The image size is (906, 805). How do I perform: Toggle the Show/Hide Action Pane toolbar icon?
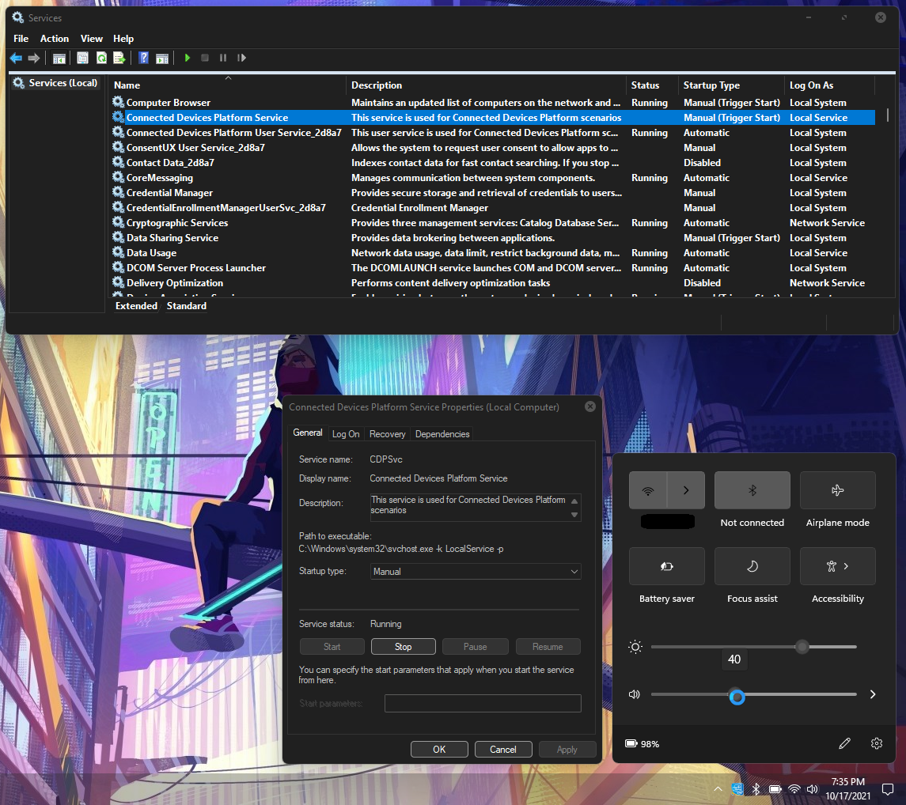162,58
